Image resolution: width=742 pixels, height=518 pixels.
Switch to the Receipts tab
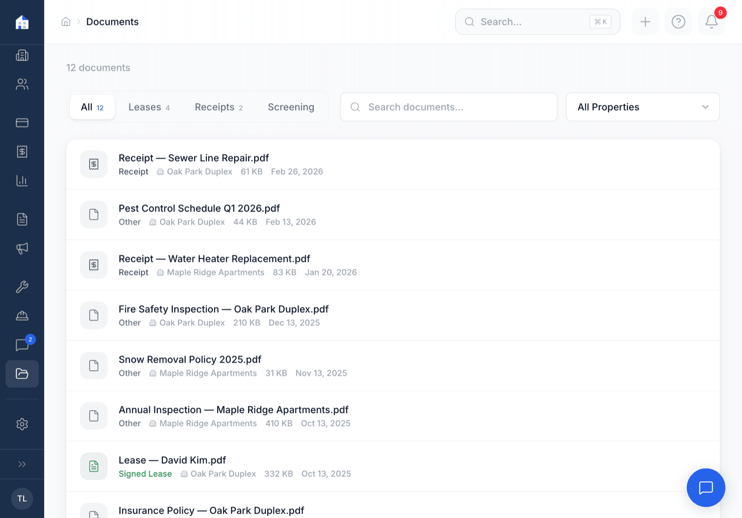click(218, 107)
